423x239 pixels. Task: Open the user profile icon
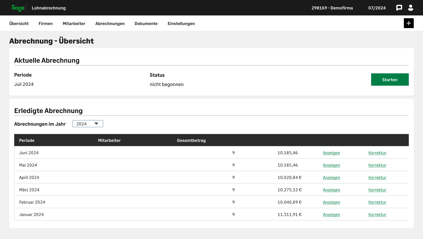tap(411, 8)
